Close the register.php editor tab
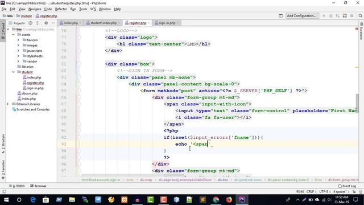Viewport: 364px width, 205px height. pyautogui.click(x=149, y=23)
